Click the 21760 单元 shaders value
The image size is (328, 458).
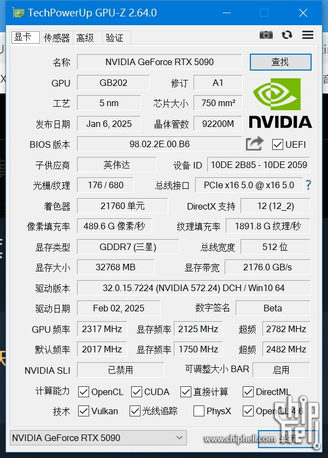122,206
